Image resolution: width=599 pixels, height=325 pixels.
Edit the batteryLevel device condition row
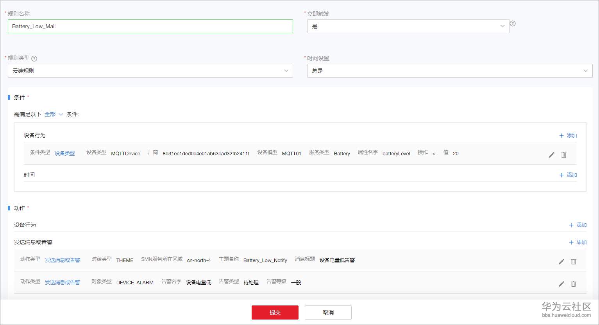[552, 155]
